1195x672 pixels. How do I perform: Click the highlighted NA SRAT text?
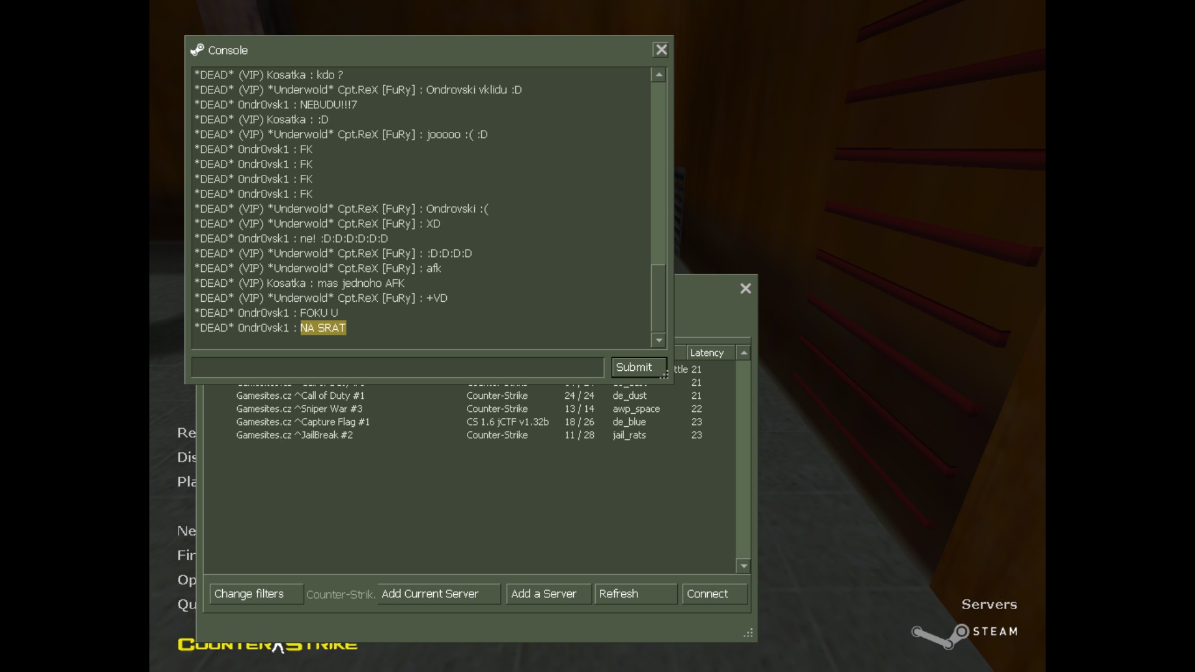(x=323, y=328)
